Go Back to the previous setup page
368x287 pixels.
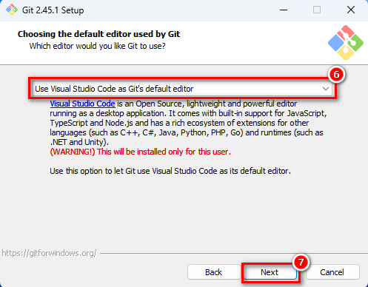tap(214, 272)
